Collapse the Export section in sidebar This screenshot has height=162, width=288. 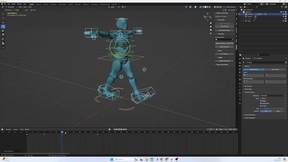tap(220, 50)
